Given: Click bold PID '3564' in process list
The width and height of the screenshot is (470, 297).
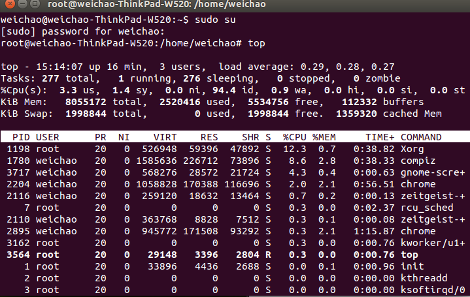Looking at the screenshot, I should point(18,255).
